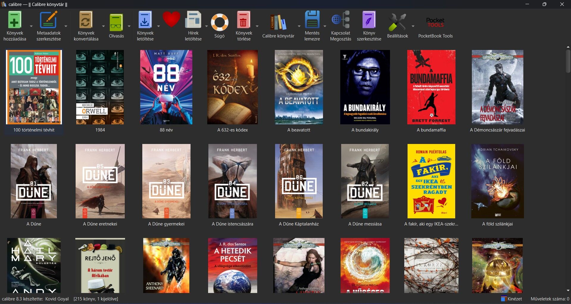The height and width of the screenshot is (304, 571).
Task: Click the scrollbar down arrow
Action: click(568, 291)
